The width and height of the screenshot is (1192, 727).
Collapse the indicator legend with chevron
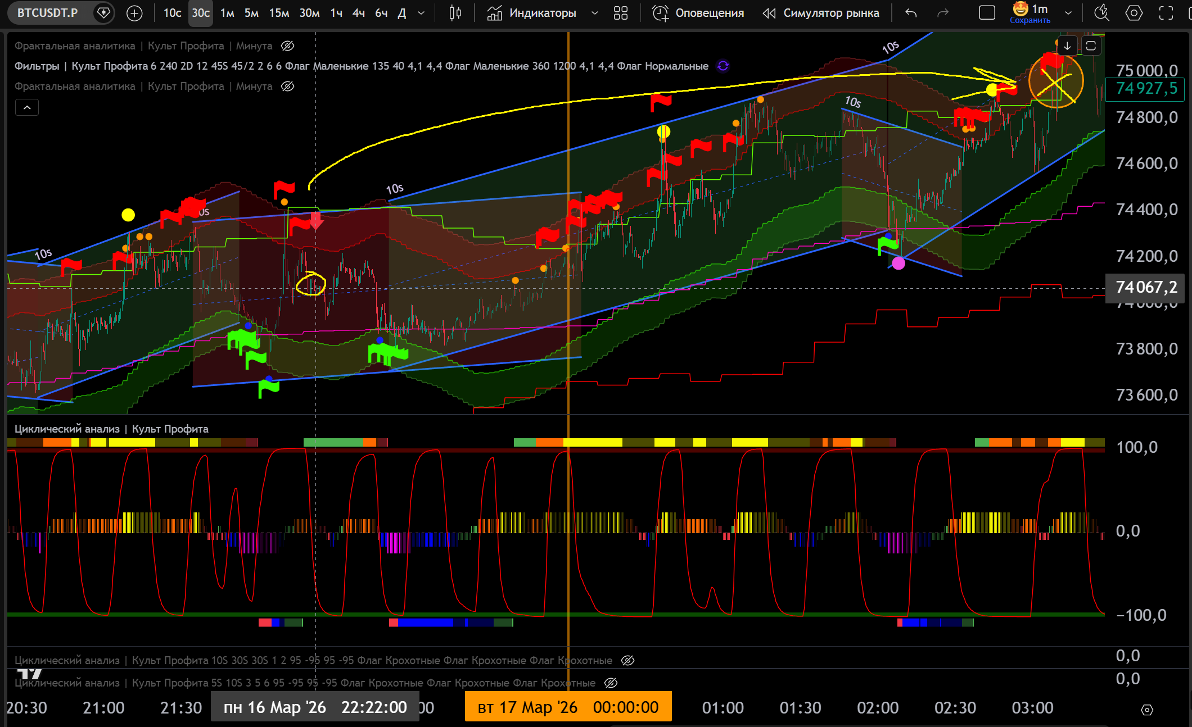point(27,107)
